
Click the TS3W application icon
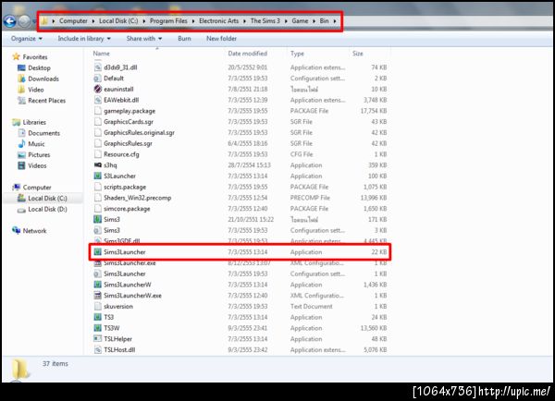coord(98,328)
